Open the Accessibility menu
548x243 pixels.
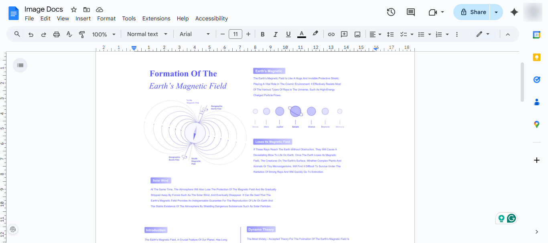tap(211, 18)
